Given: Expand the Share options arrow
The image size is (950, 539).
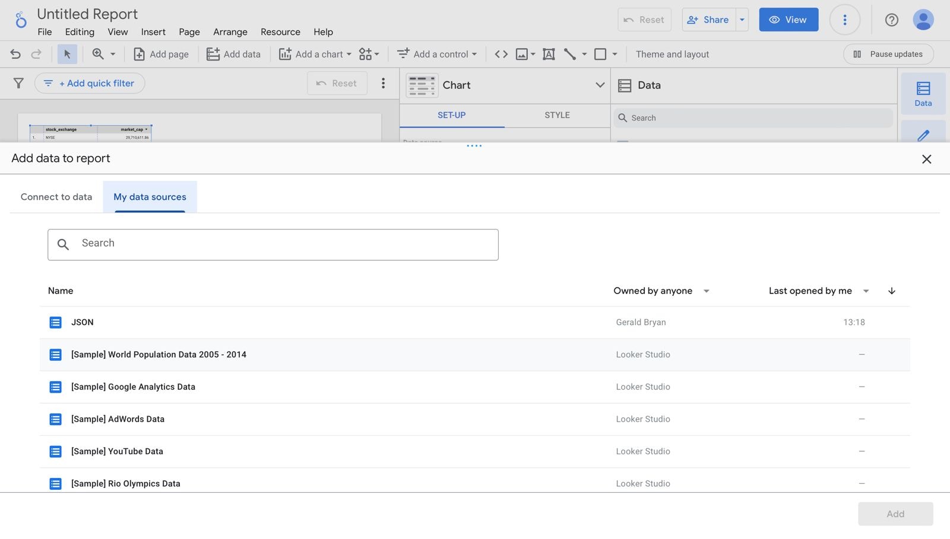Looking at the screenshot, I should click(742, 20).
